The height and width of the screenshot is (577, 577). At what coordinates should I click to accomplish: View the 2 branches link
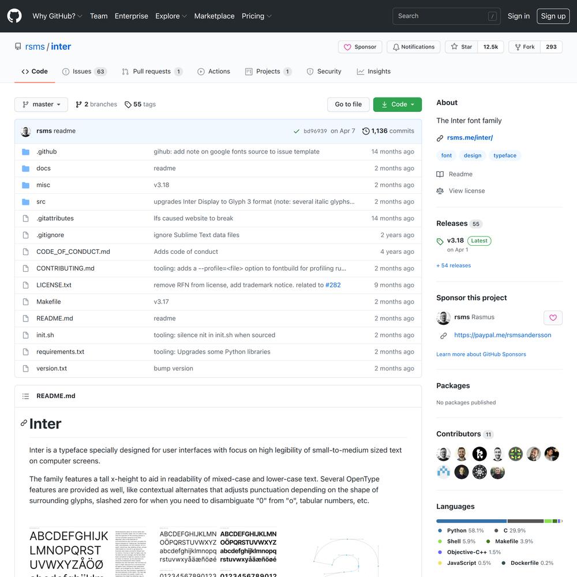click(x=96, y=104)
